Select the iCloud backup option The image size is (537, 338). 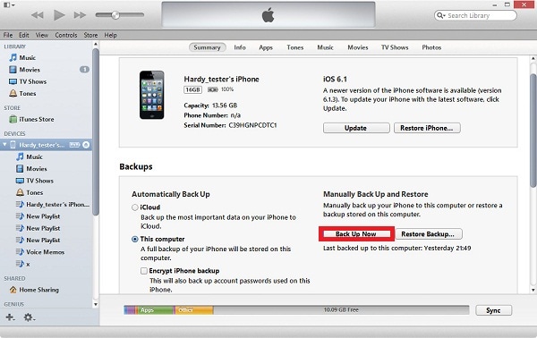tap(135, 207)
